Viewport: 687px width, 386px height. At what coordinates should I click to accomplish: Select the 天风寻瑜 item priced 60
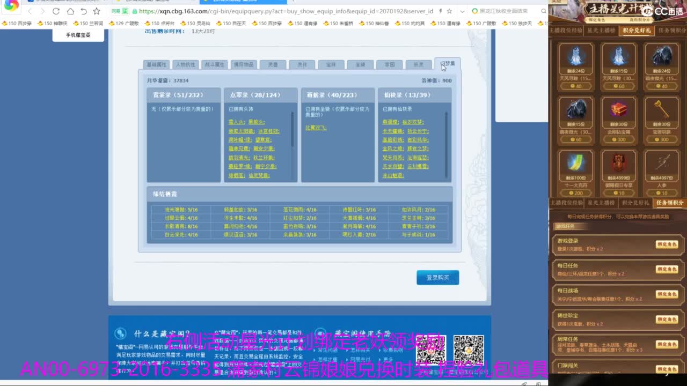[619, 66]
